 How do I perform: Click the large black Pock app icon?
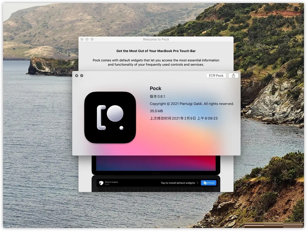pyautogui.click(x=110, y=117)
